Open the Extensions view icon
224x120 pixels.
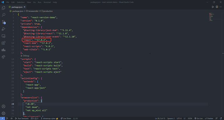tap(3, 43)
